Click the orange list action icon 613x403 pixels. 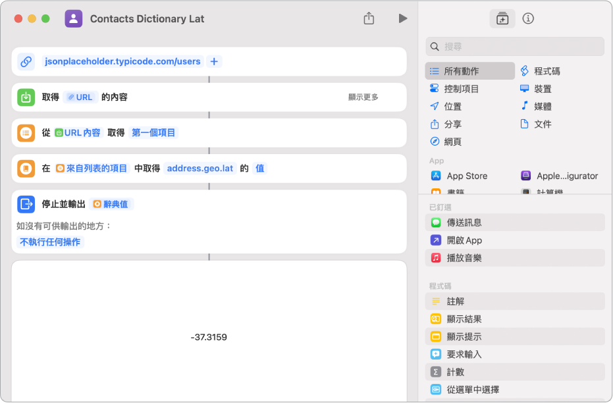26,133
